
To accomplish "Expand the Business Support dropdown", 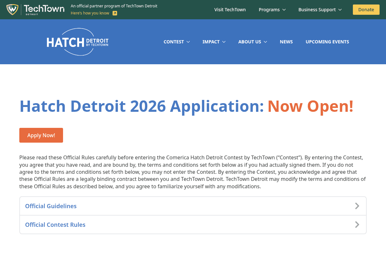I will tap(320, 10).
